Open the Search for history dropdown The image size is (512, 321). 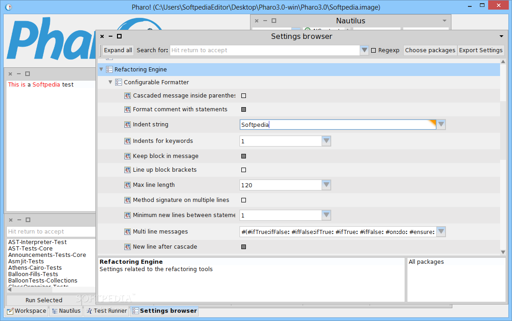point(364,50)
